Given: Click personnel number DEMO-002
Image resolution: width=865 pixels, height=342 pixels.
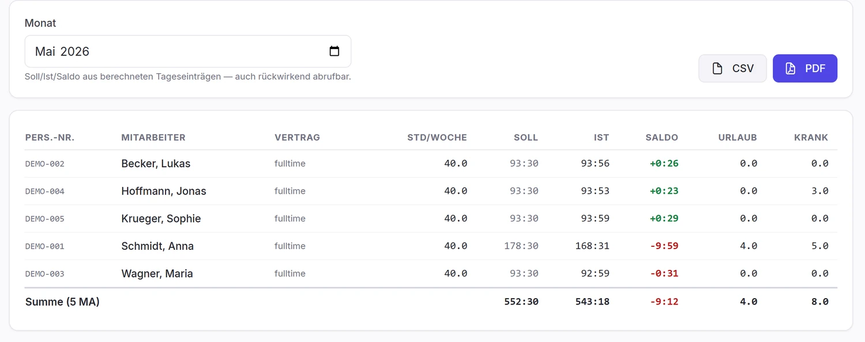Looking at the screenshot, I should (45, 164).
